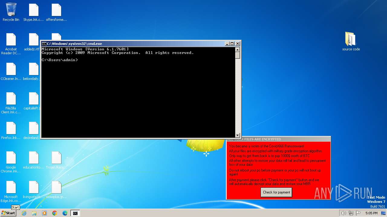Launch Microsoft Edge from taskbar
Image resolution: width=387 pixels, height=217 pixels.
(x=65, y=213)
